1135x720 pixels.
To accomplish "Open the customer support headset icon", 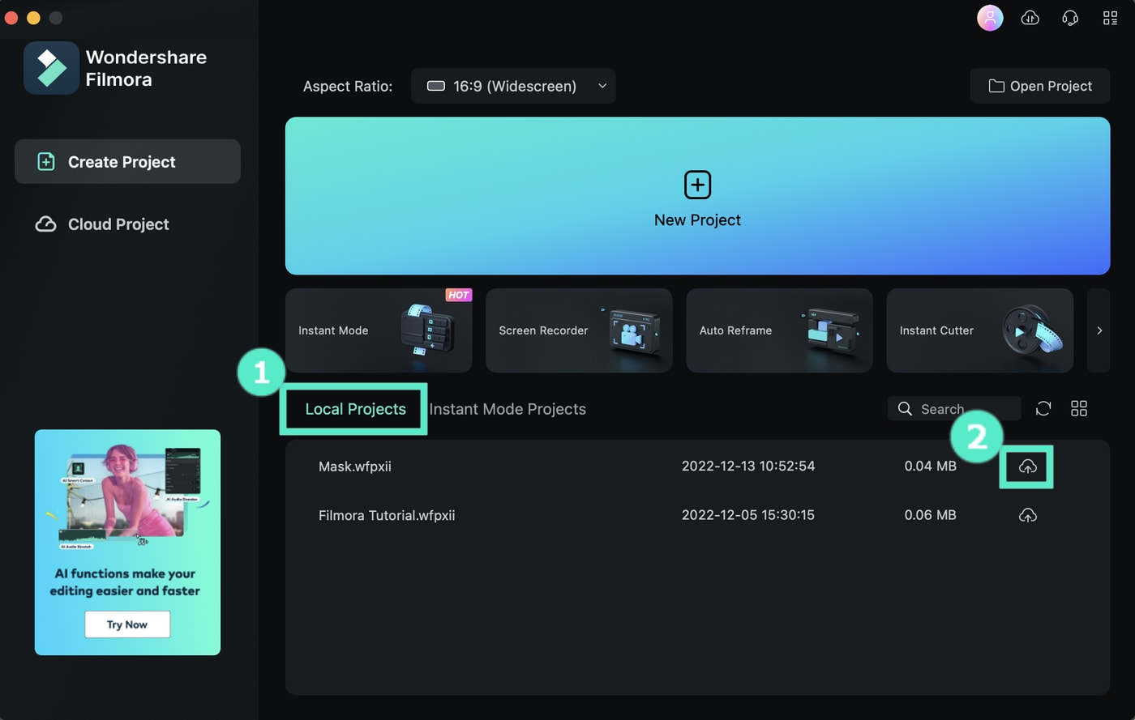I will [x=1070, y=18].
